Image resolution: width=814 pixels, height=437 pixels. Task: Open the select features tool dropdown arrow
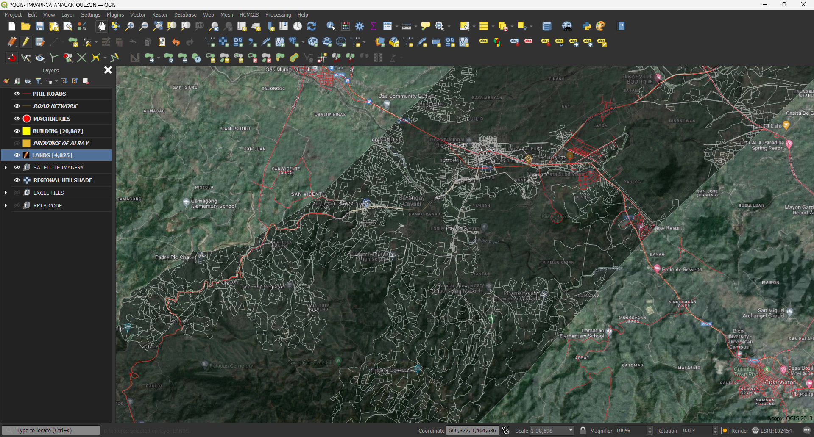click(474, 26)
